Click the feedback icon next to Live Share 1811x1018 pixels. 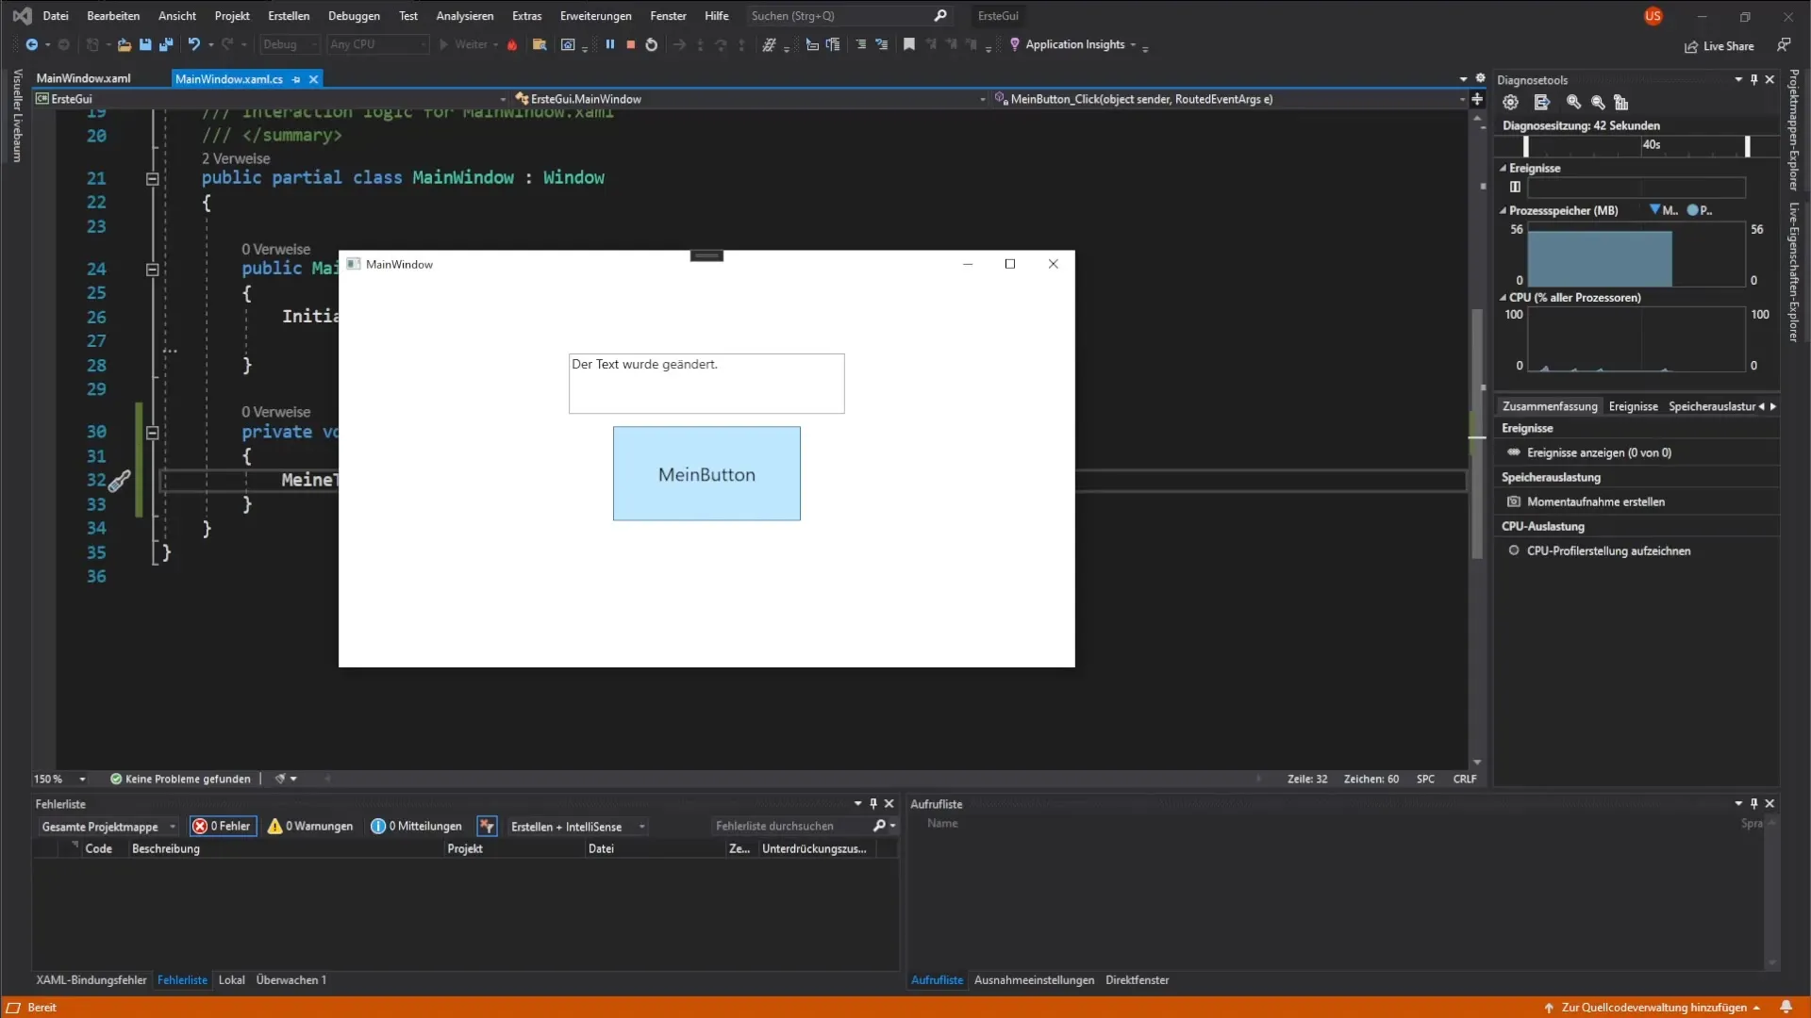coord(1784,45)
